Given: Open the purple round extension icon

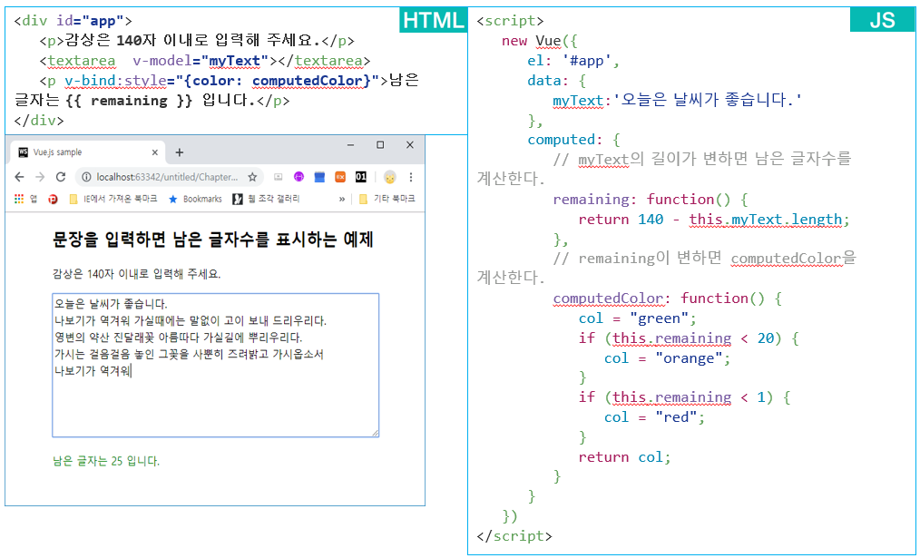Looking at the screenshot, I should (x=299, y=177).
